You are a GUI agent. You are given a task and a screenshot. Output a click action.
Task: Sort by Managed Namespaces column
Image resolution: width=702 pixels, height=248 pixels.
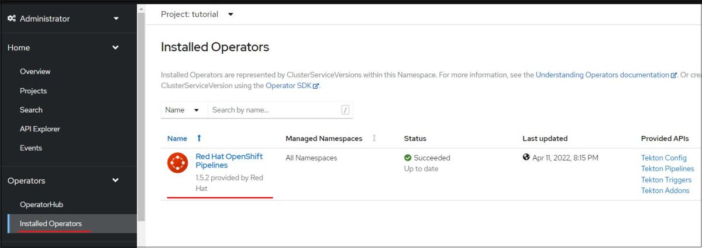tap(324, 138)
